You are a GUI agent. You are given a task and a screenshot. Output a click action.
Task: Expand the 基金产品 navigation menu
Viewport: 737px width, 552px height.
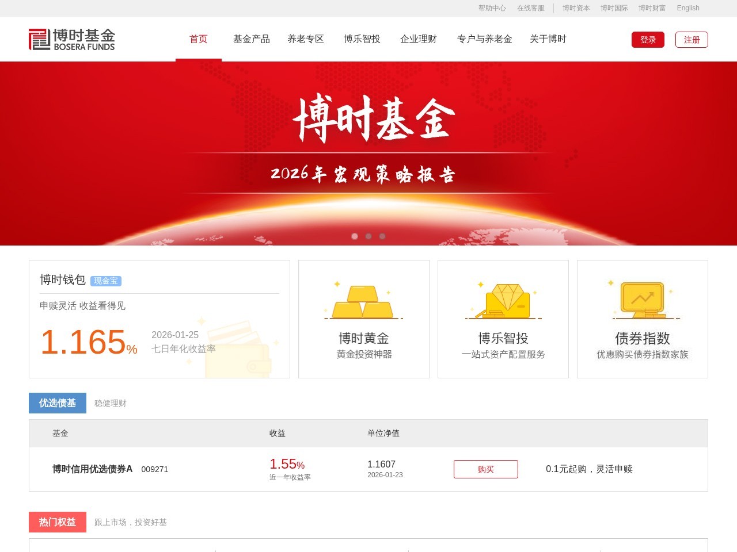pyautogui.click(x=251, y=39)
